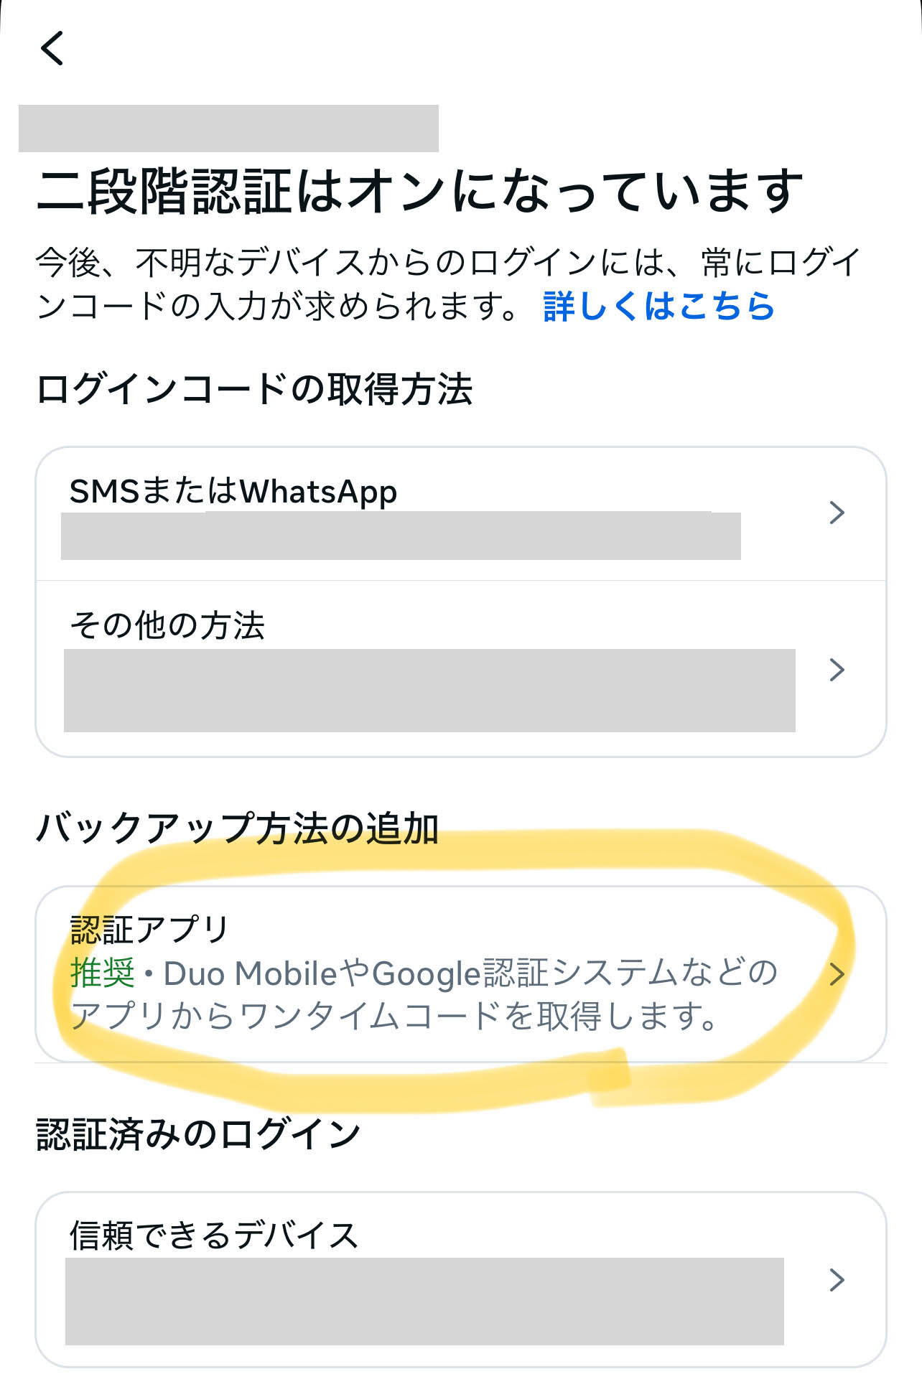Click the redacted number under SMSまたはWhatsApp

pos(401,536)
